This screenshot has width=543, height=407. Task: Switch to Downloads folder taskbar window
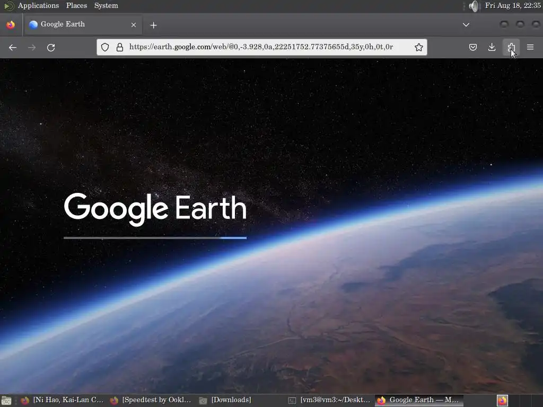tap(225, 400)
